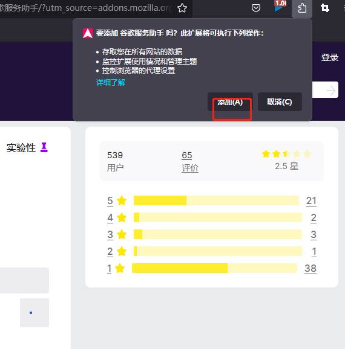This screenshot has width=345, height=349.
Task: Click the purple experimental flask icon
Action: pyautogui.click(x=44, y=147)
